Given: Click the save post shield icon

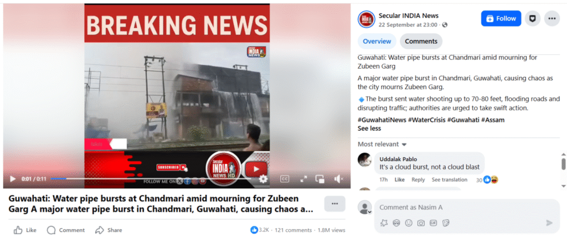Looking at the screenshot, I should pyautogui.click(x=532, y=18).
